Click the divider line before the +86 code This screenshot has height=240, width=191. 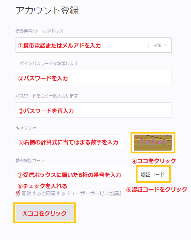[148, 45]
